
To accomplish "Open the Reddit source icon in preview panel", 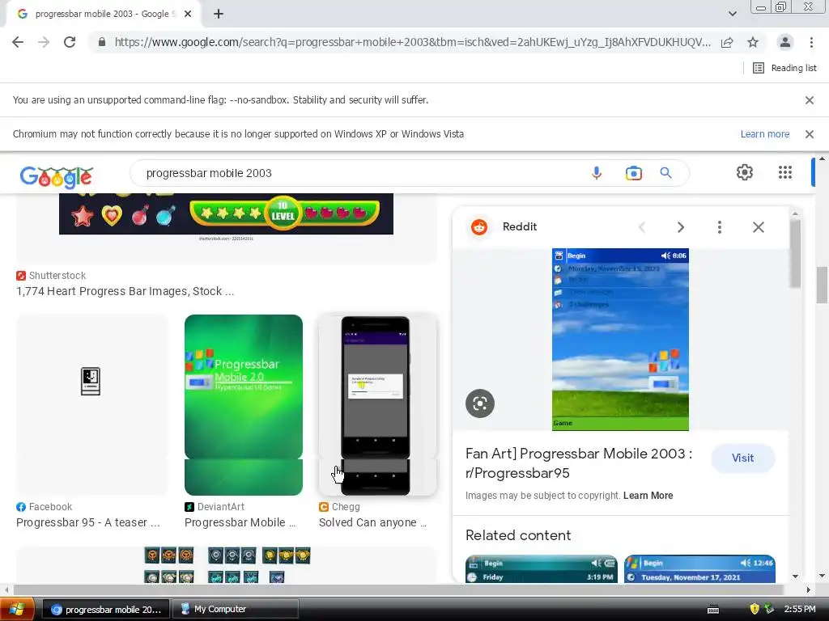I will (479, 227).
